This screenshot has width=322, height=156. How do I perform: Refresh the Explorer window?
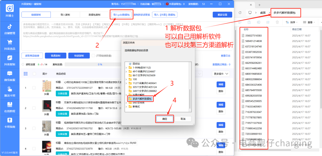(240, 13)
